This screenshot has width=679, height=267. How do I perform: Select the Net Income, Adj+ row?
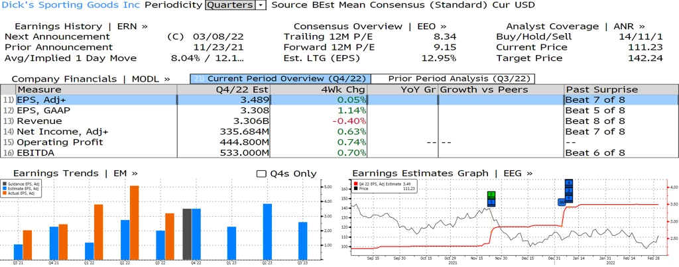point(339,132)
